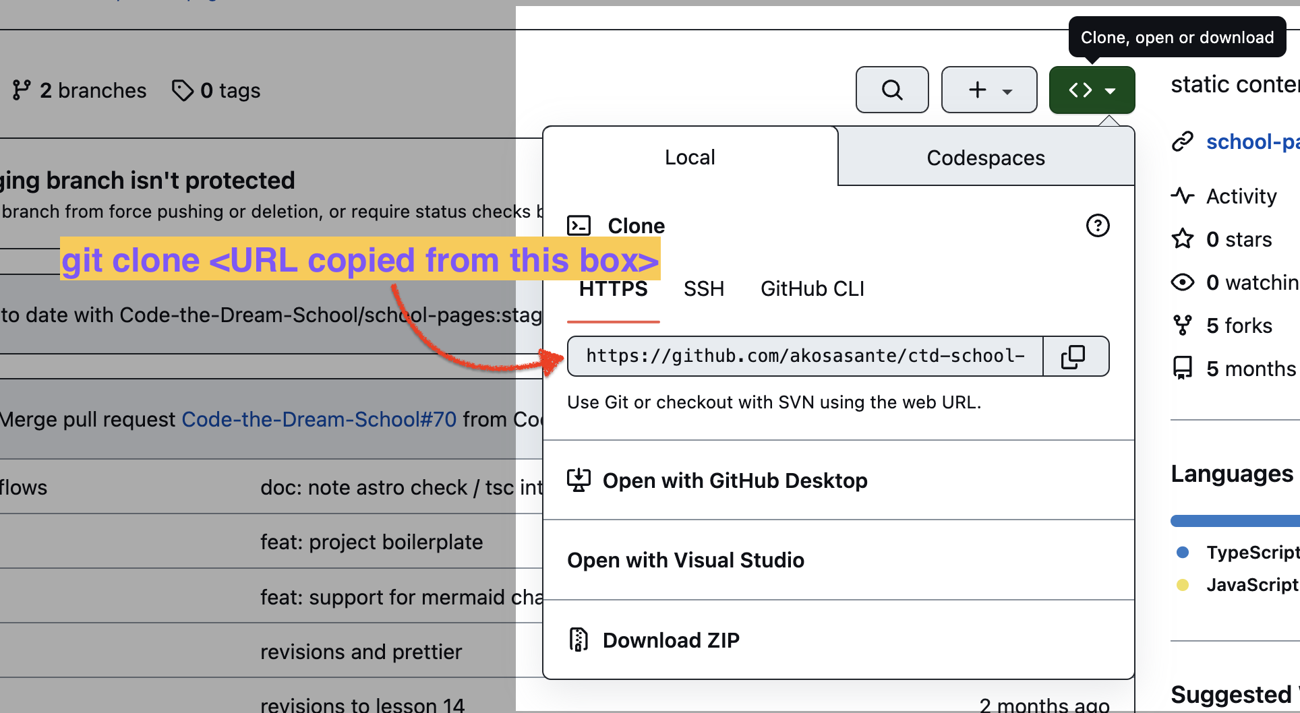Open commit 'revisions and prettier'
The width and height of the screenshot is (1300, 713).
[x=361, y=652]
